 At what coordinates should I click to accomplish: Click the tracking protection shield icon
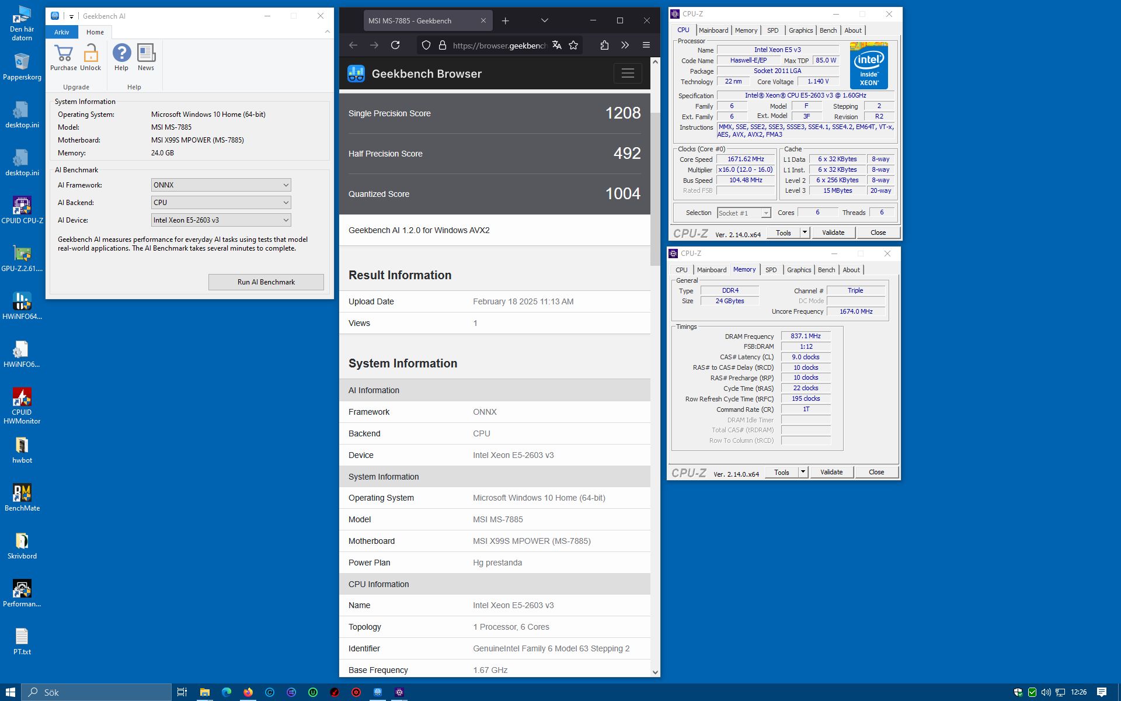coord(426,45)
